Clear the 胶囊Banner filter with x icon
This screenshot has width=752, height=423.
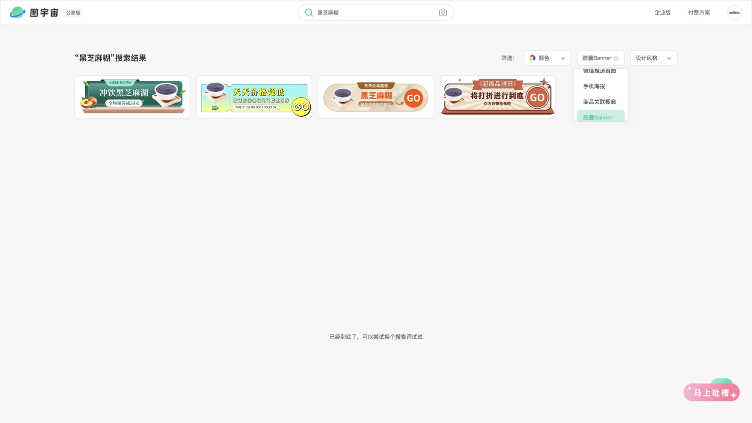(616, 58)
